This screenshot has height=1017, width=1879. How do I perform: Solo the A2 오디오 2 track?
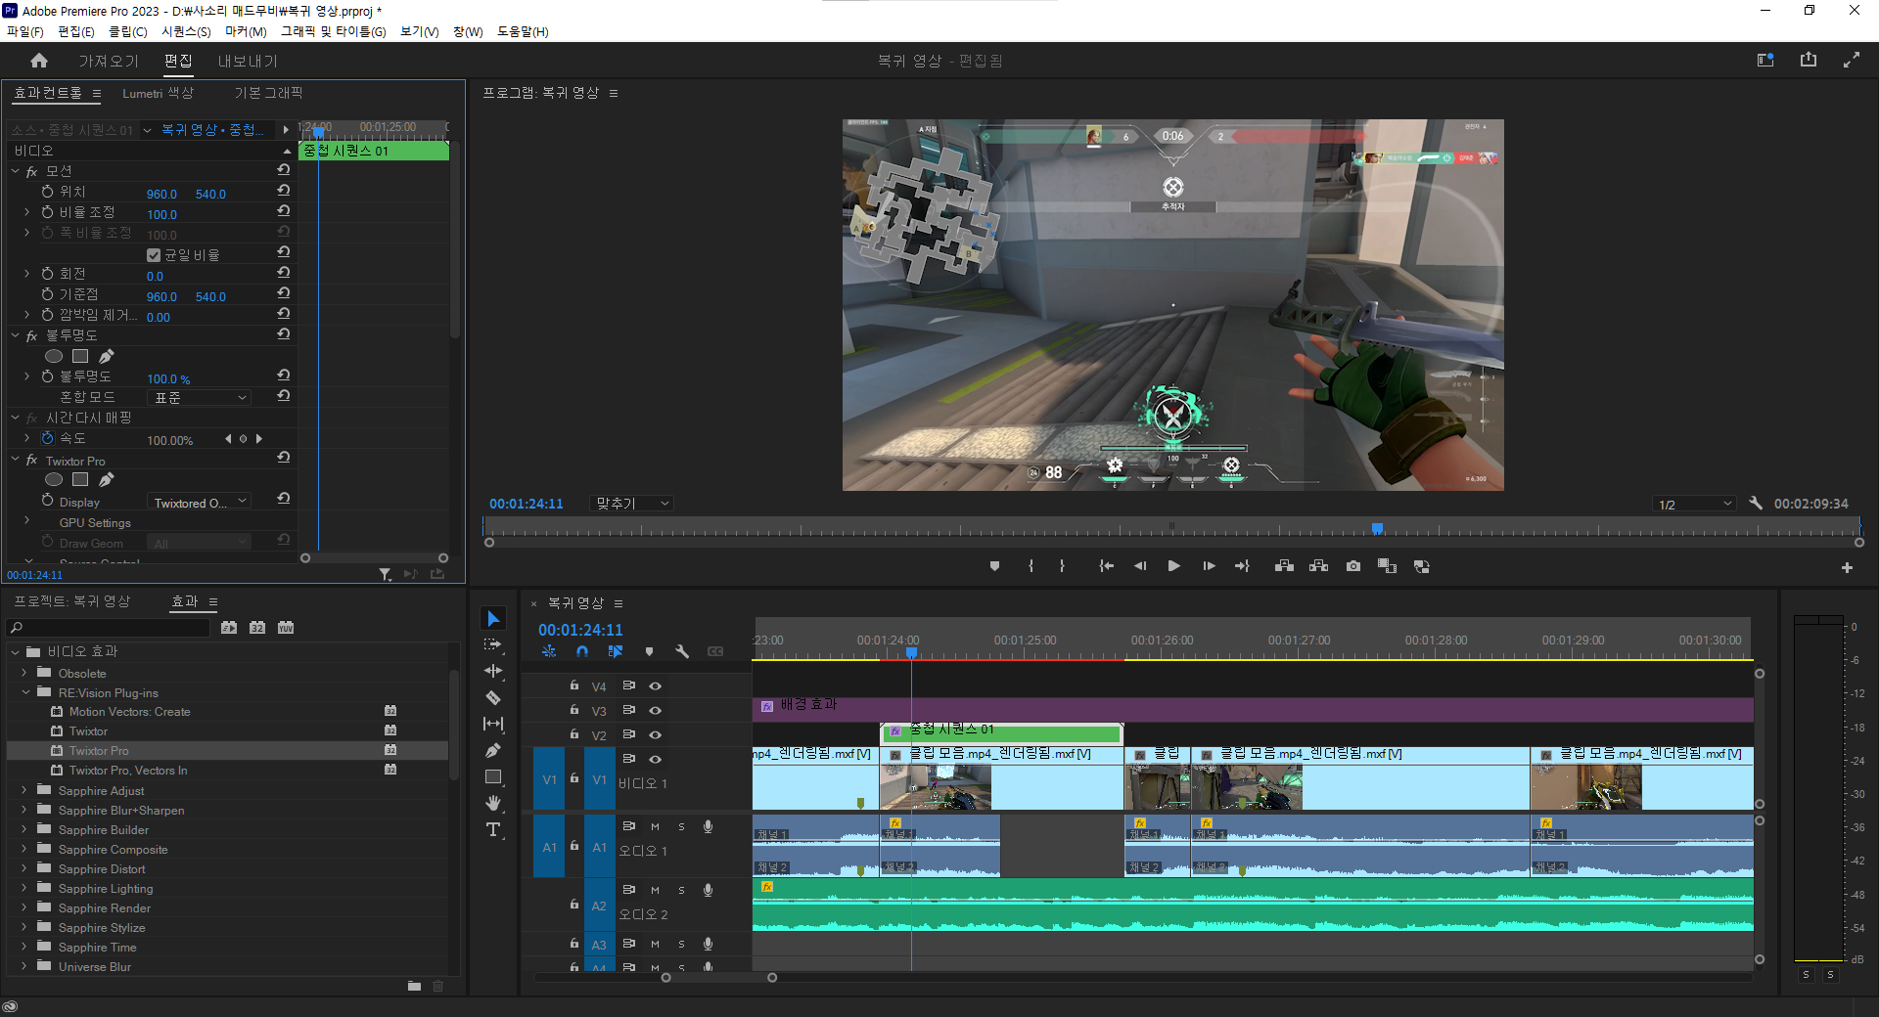681,891
